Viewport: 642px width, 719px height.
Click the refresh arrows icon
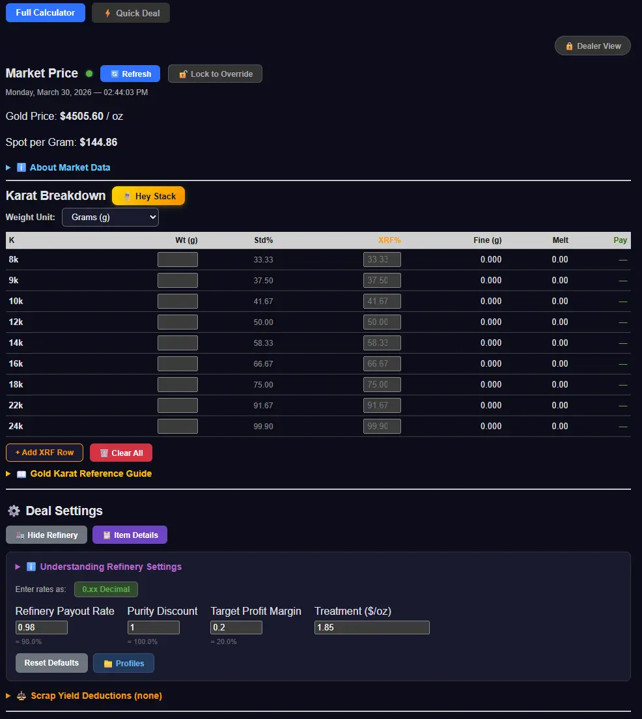pos(115,74)
